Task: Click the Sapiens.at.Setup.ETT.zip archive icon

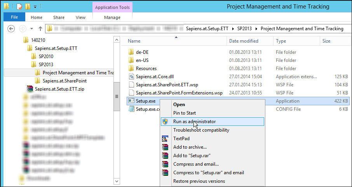Action: pos(30,89)
